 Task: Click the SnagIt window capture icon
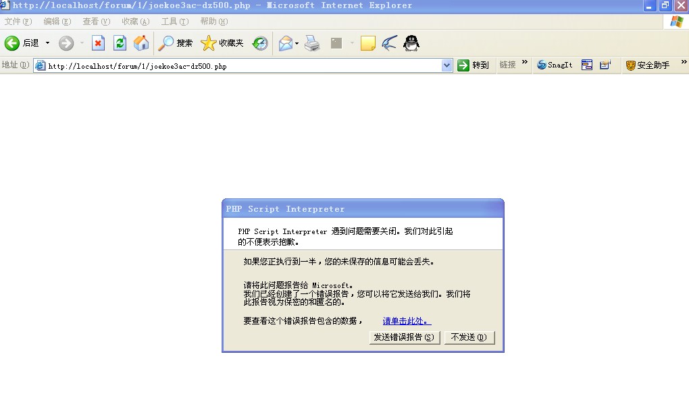(x=586, y=65)
